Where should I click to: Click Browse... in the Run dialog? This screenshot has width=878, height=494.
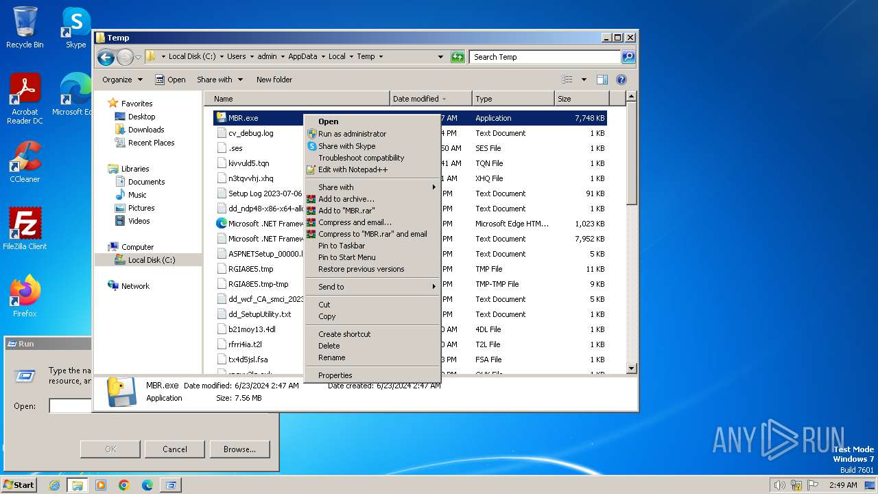point(239,449)
